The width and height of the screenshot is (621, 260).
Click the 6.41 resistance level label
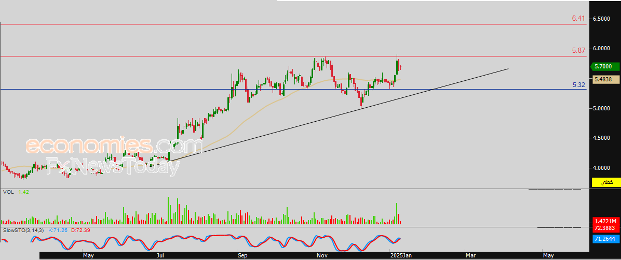578,18
